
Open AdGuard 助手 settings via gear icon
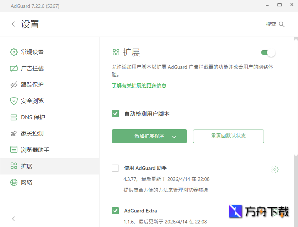(275, 169)
